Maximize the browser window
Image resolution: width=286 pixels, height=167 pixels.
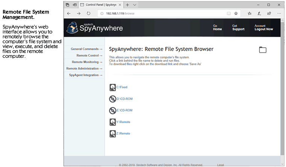point(268,5)
